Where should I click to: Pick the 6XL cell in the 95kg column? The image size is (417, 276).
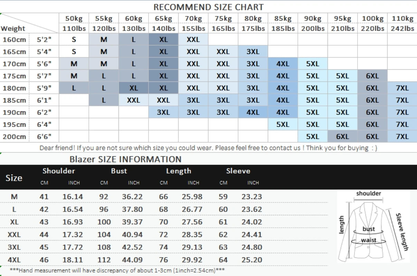342,137
